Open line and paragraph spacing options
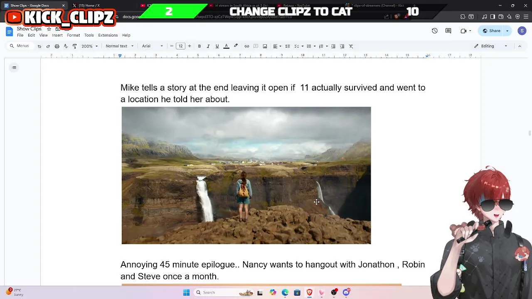 pos(287,46)
